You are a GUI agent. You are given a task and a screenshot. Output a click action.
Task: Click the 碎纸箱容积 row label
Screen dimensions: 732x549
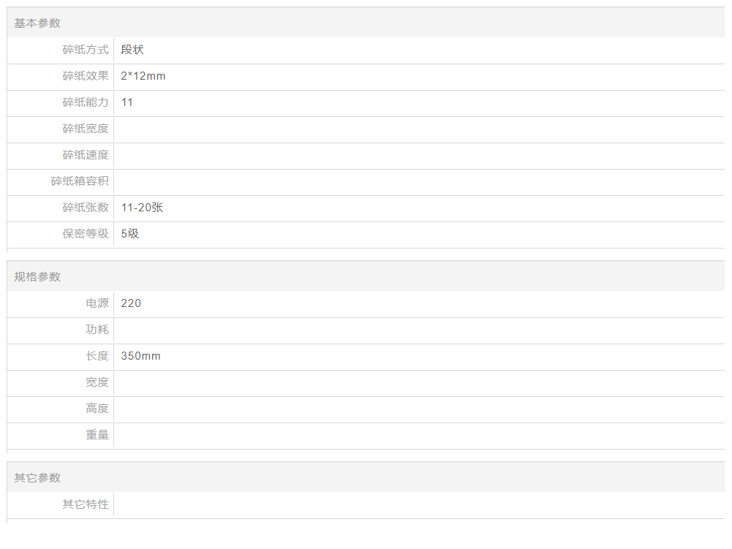click(80, 181)
